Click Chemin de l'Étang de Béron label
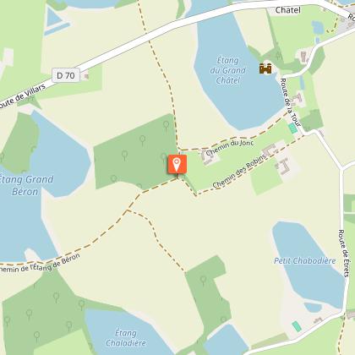The width and height of the screenshot is (355, 355). [x=40, y=264]
